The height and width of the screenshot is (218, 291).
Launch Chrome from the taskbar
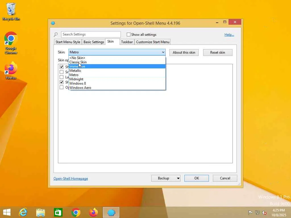(x=76, y=212)
